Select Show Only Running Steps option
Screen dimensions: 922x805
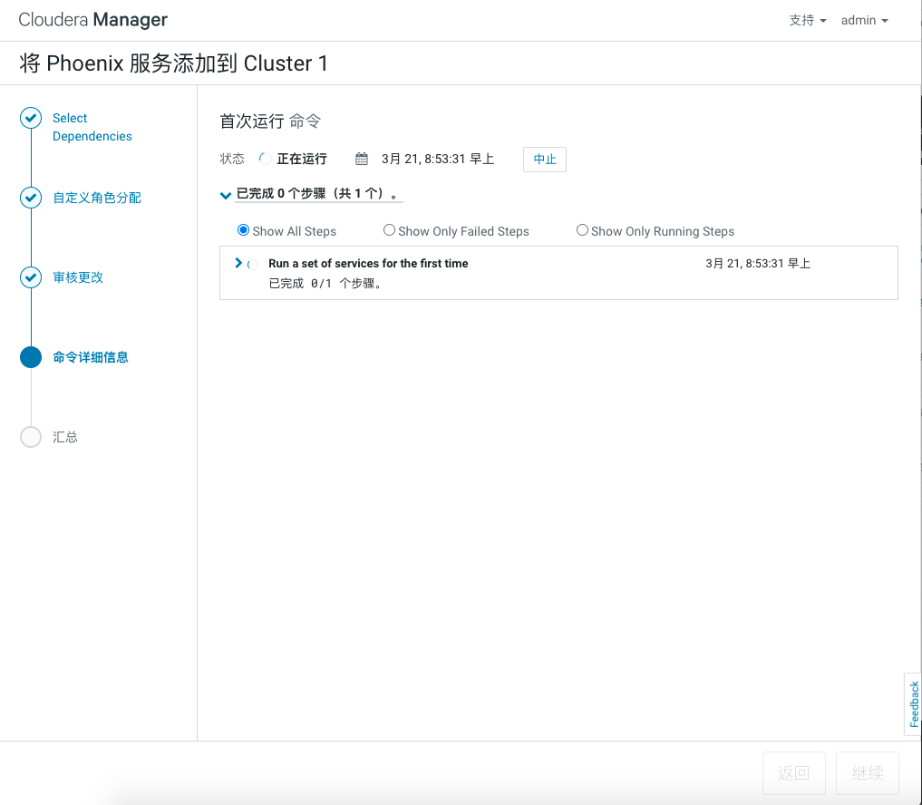582,230
